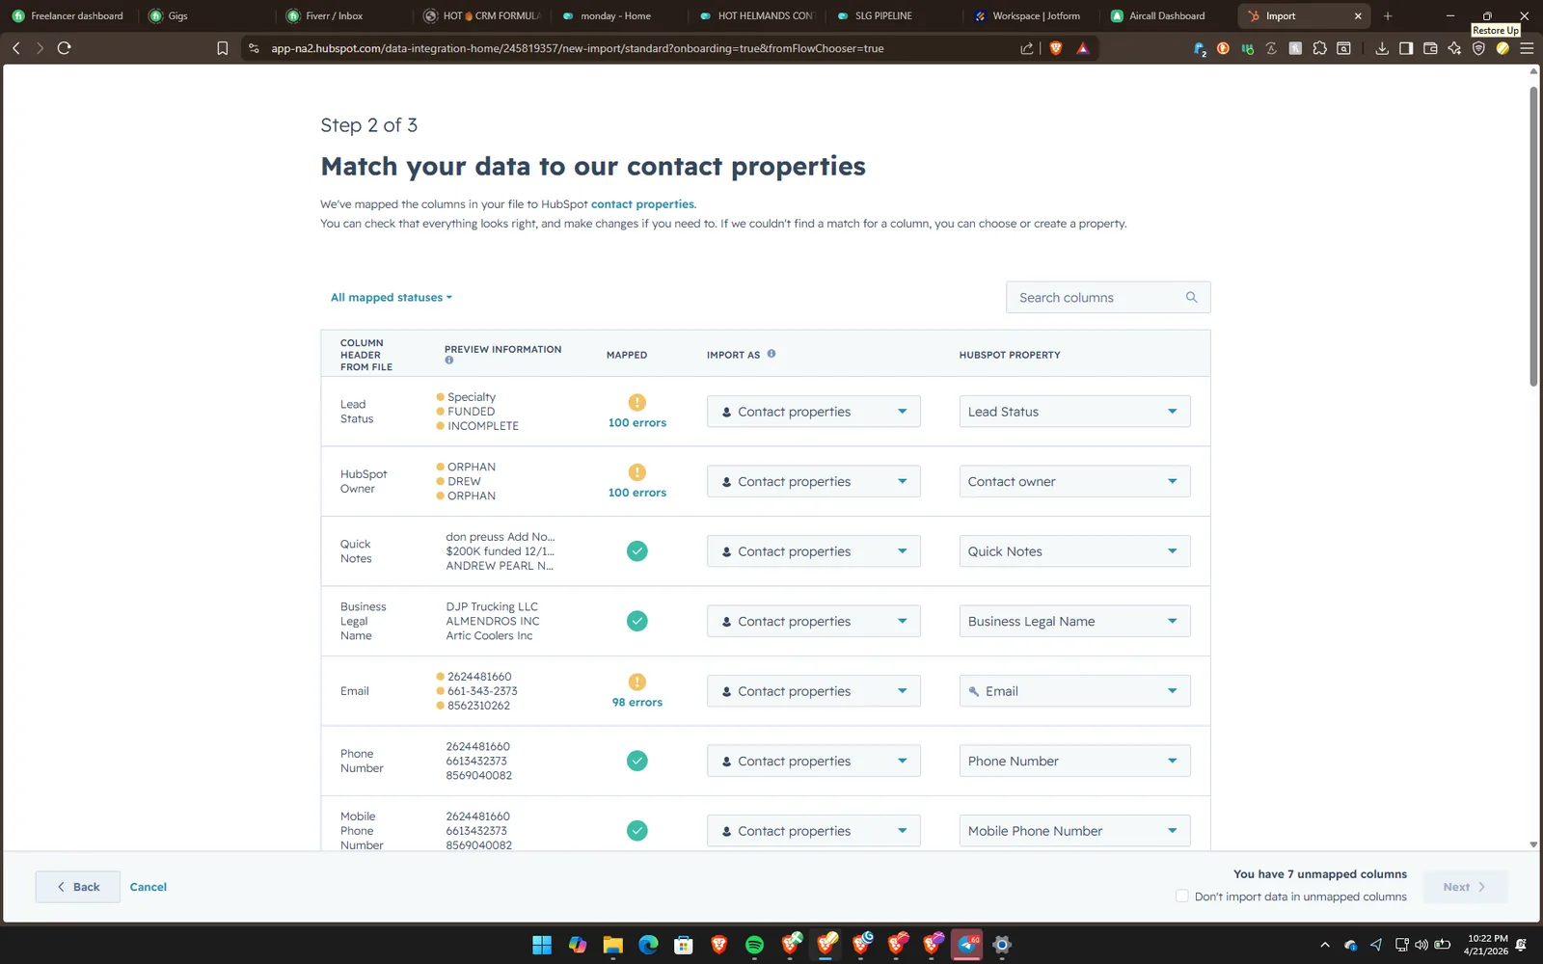Reload the page with the refresh icon
This screenshot has width=1543, height=964.
click(65, 48)
